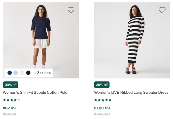Select the black color swatch

click(28, 73)
